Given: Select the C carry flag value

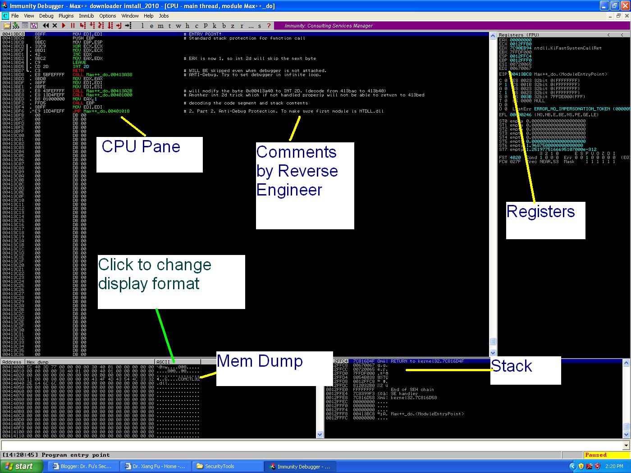Looking at the screenshot, I should pos(506,81).
